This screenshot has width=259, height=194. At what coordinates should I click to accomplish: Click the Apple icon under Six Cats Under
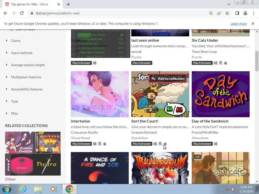pos(226,63)
